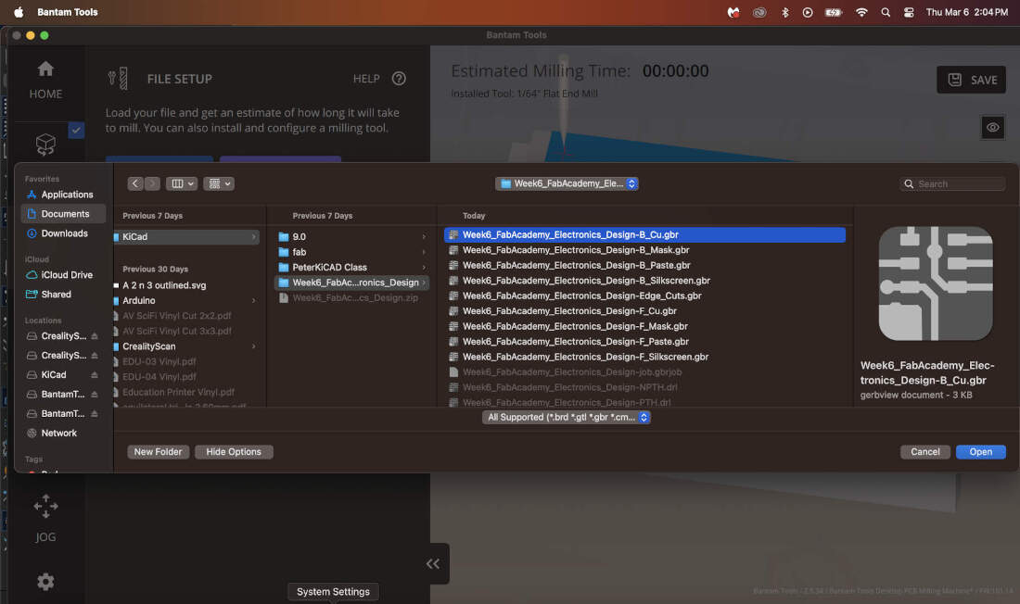Select the Design-B_Mask.gbr file
The height and width of the screenshot is (604, 1020).
[x=644, y=250]
